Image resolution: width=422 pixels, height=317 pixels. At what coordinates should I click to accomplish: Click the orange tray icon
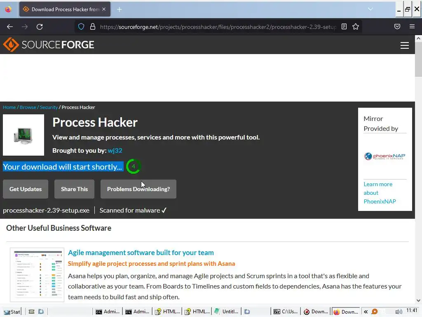[374, 312]
